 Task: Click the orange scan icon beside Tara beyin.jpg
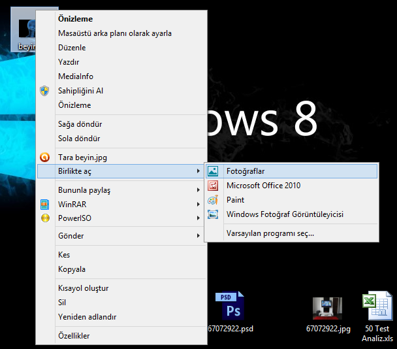click(45, 158)
